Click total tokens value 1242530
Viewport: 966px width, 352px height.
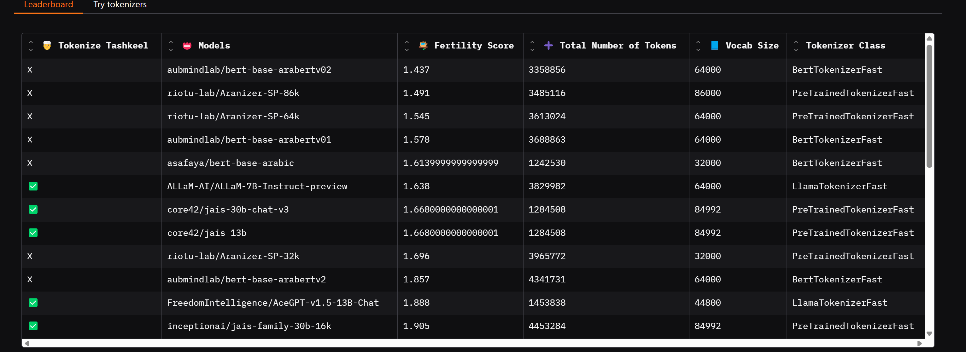pyautogui.click(x=547, y=163)
